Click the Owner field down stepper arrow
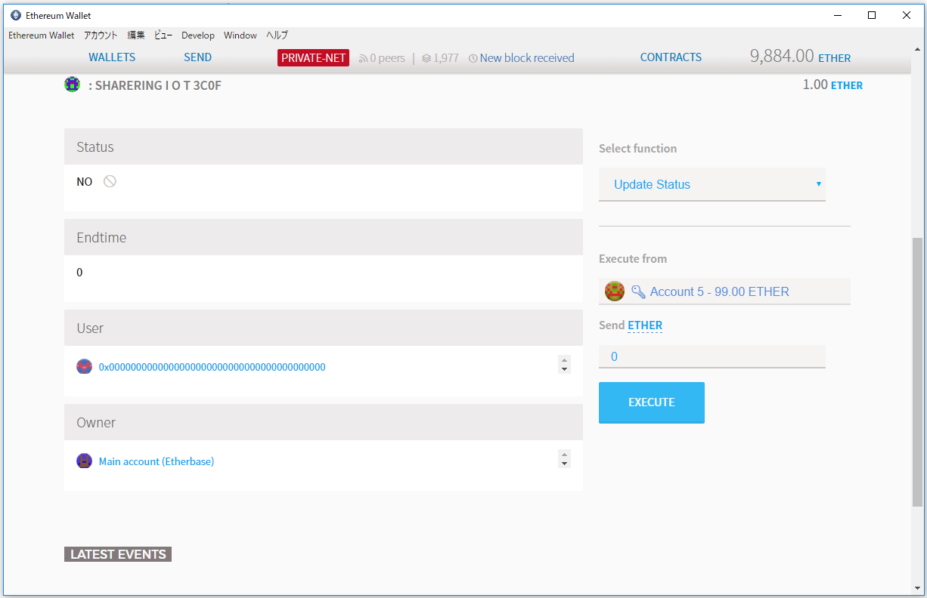The height and width of the screenshot is (598, 927). tap(564, 464)
